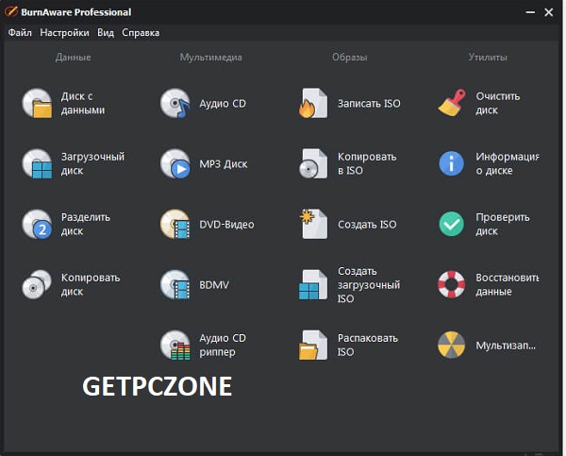Click the Распаковать ISO folder icon
The image size is (566, 456).
(x=313, y=345)
